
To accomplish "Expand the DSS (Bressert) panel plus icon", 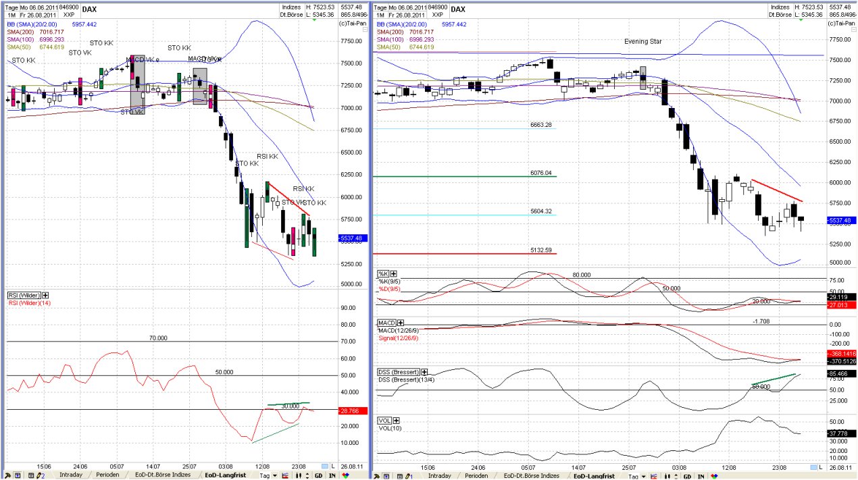I will 425,371.
